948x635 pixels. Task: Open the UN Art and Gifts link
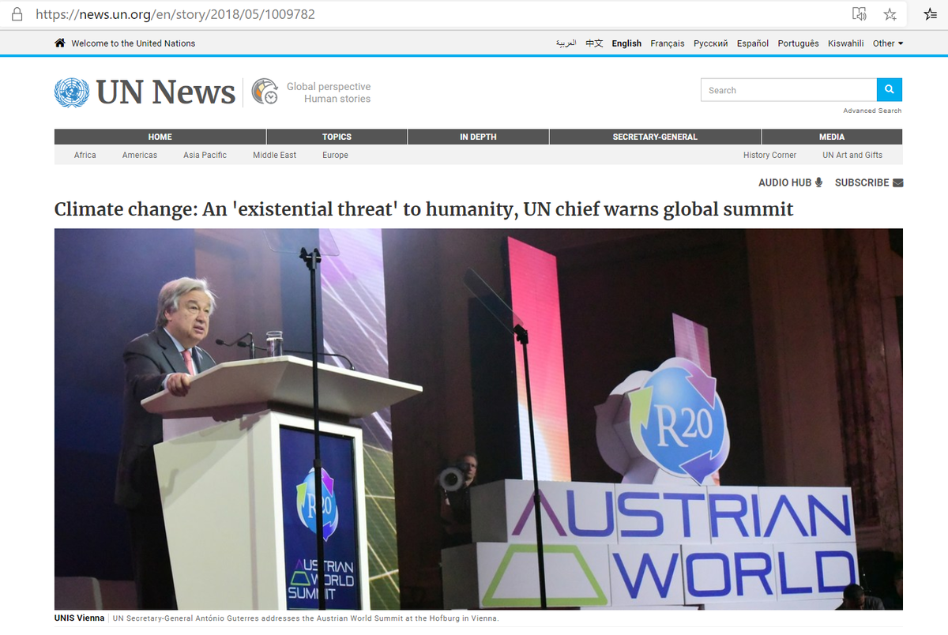point(852,155)
